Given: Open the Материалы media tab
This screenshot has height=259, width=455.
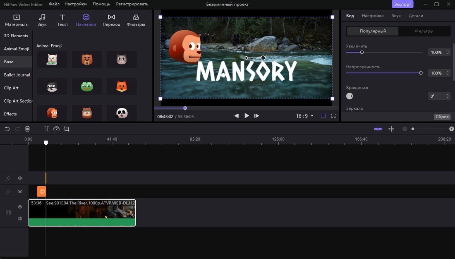Looking at the screenshot, I should click(x=17, y=20).
